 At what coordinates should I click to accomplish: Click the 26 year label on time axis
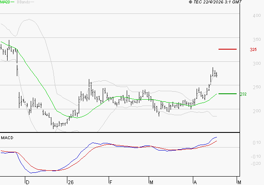(71, 182)
